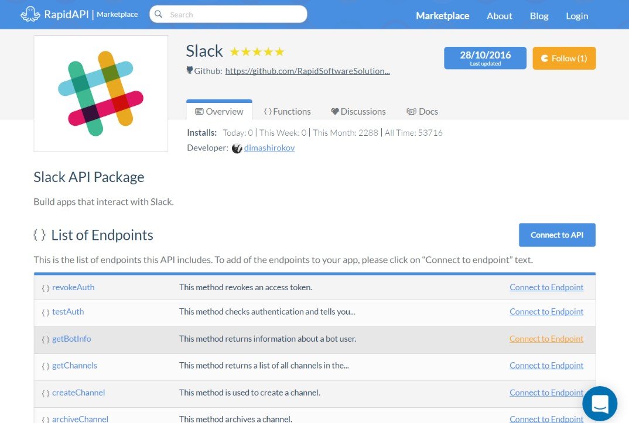The width and height of the screenshot is (629, 423).
Task: Click the five-star rating next to Slack
Action: click(x=257, y=51)
